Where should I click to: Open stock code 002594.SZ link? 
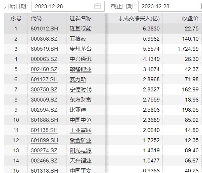44,110
